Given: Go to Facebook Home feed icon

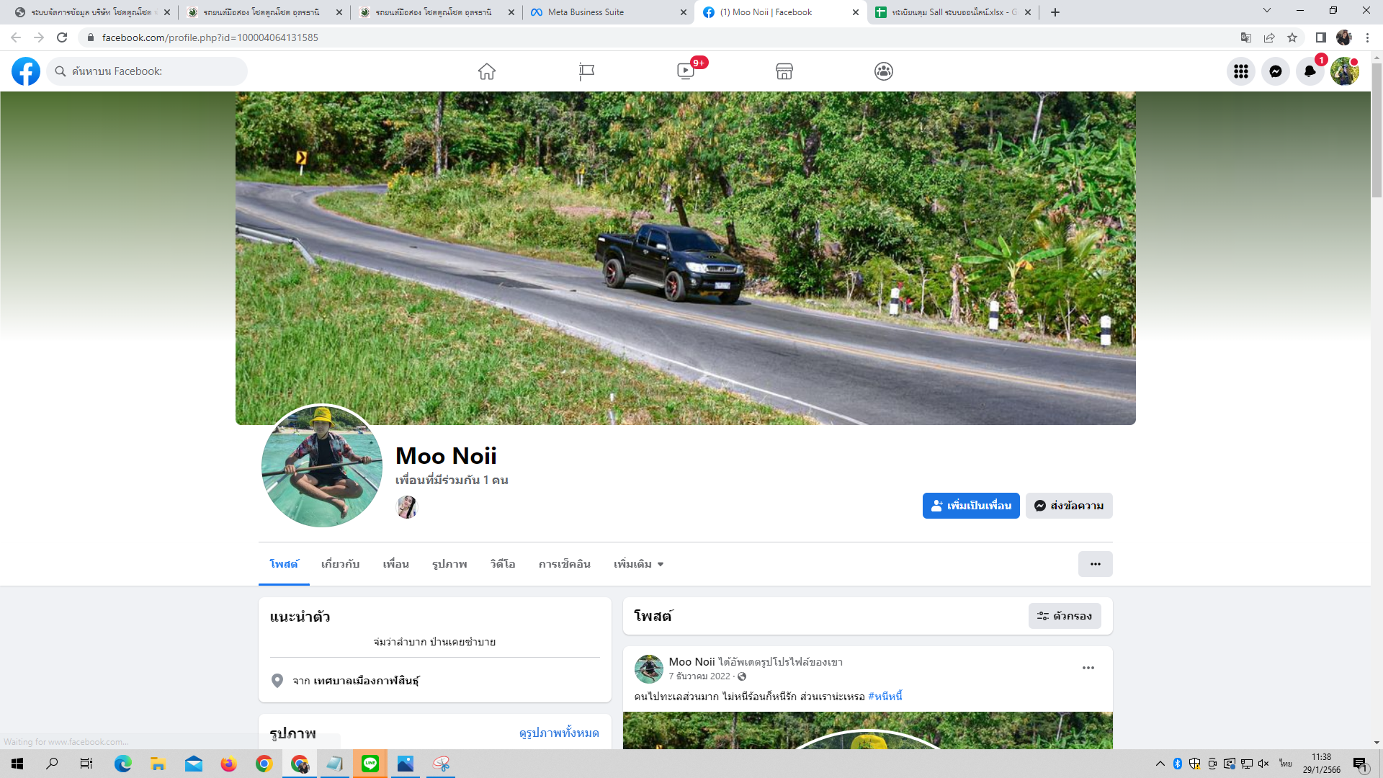Looking at the screenshot, I should coord(487,71).
